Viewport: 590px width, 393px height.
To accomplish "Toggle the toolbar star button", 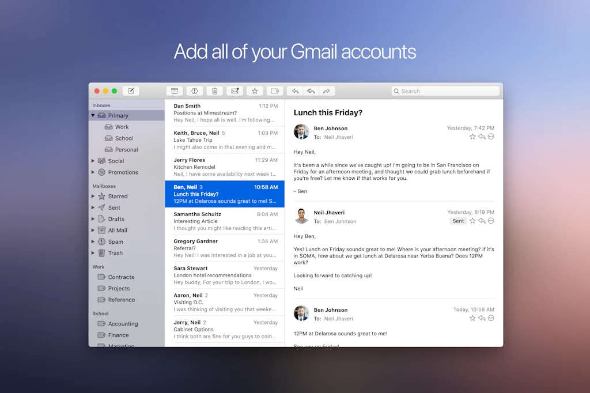I will pos(255,91).
